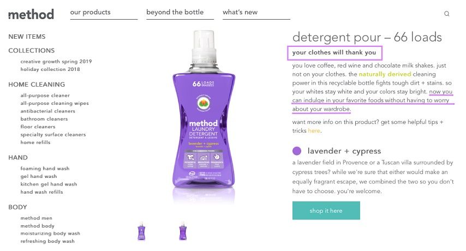View the second bottle thumbnail
Viewport: 466px width, 251px height.
tap(183, 231)
